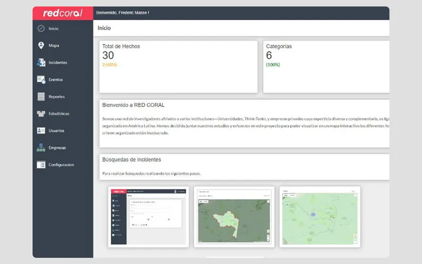Click the "Bienvenido a RED CORAL" heading
Image resolution: width=422 pixels, height=264 pixels.
click(x=133, y=105)
